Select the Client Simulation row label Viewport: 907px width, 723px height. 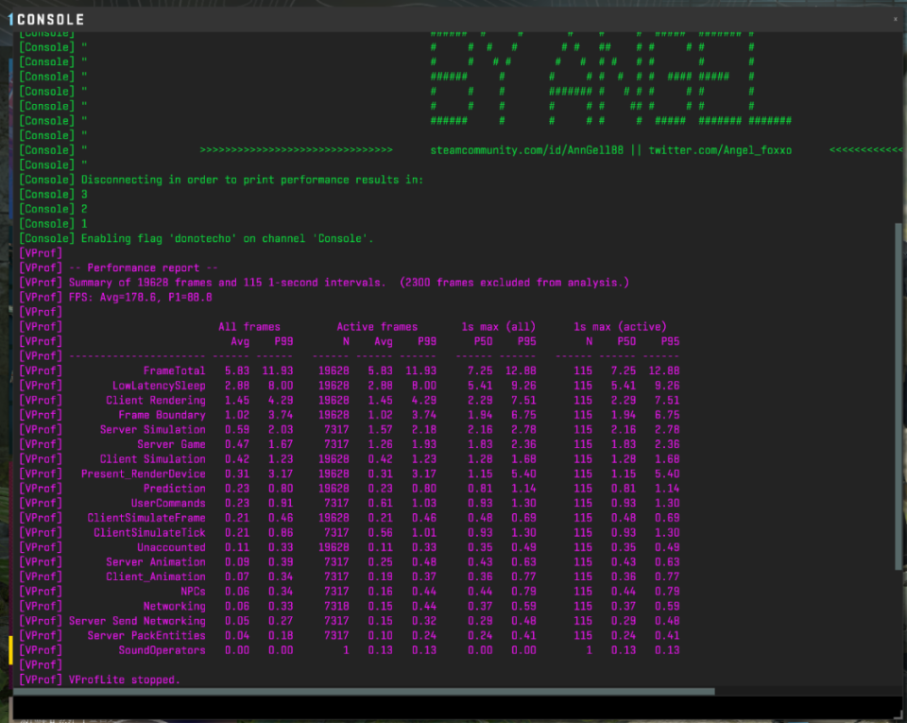tap(153, 458)
